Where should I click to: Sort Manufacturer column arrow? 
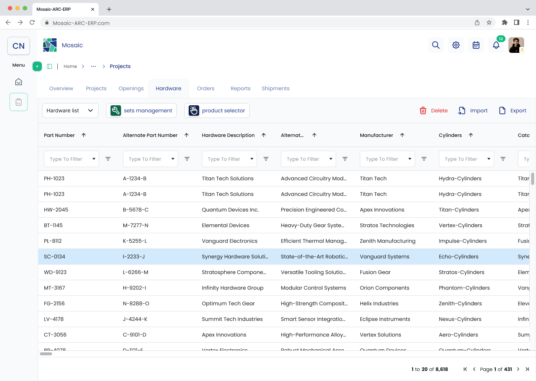pos(402,135)
